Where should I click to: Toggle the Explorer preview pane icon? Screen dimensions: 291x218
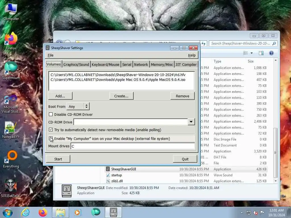[x=261, y=53]
